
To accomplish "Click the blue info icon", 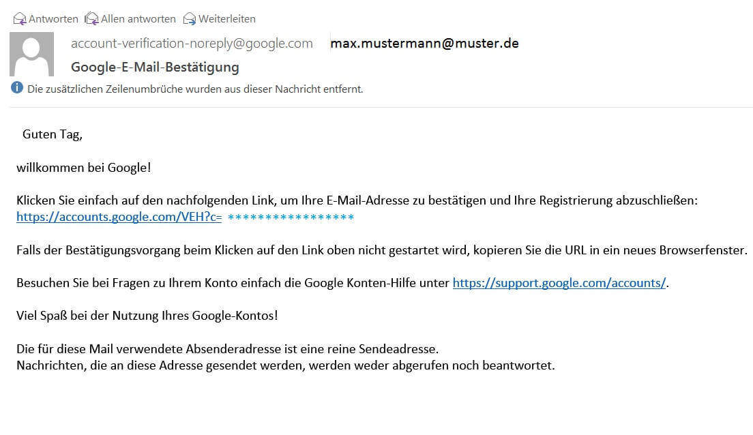I will tap(17, 87).
